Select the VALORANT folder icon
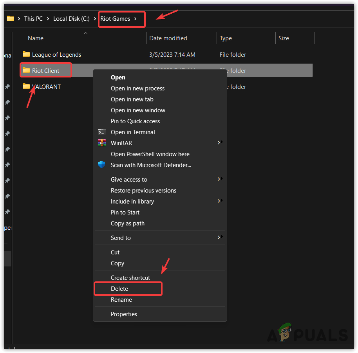Screen dimensions: 358x353 point(26,86)
